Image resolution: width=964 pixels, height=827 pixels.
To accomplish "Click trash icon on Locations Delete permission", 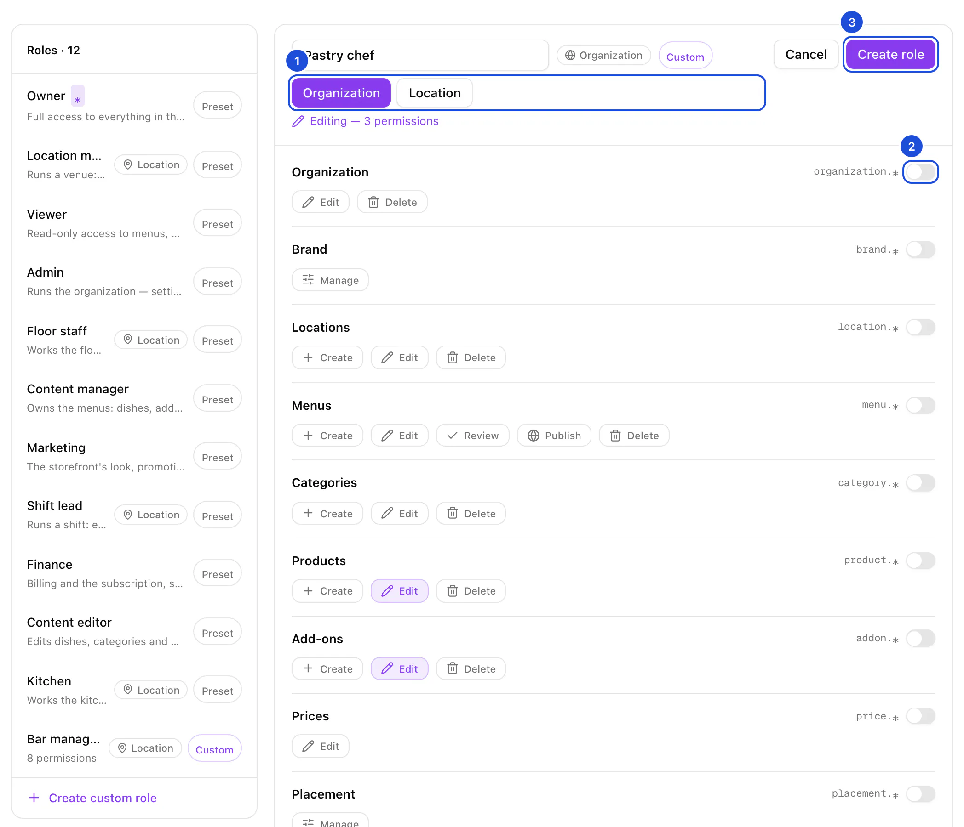I will coord(452,357).
